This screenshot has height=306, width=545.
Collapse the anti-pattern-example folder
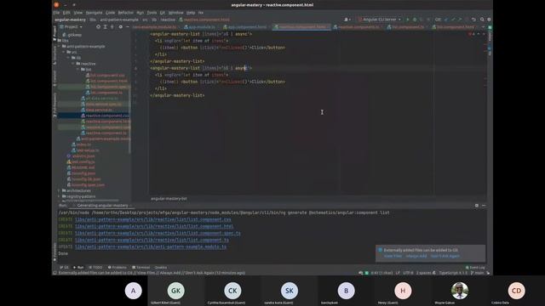[x=60, y=46]
